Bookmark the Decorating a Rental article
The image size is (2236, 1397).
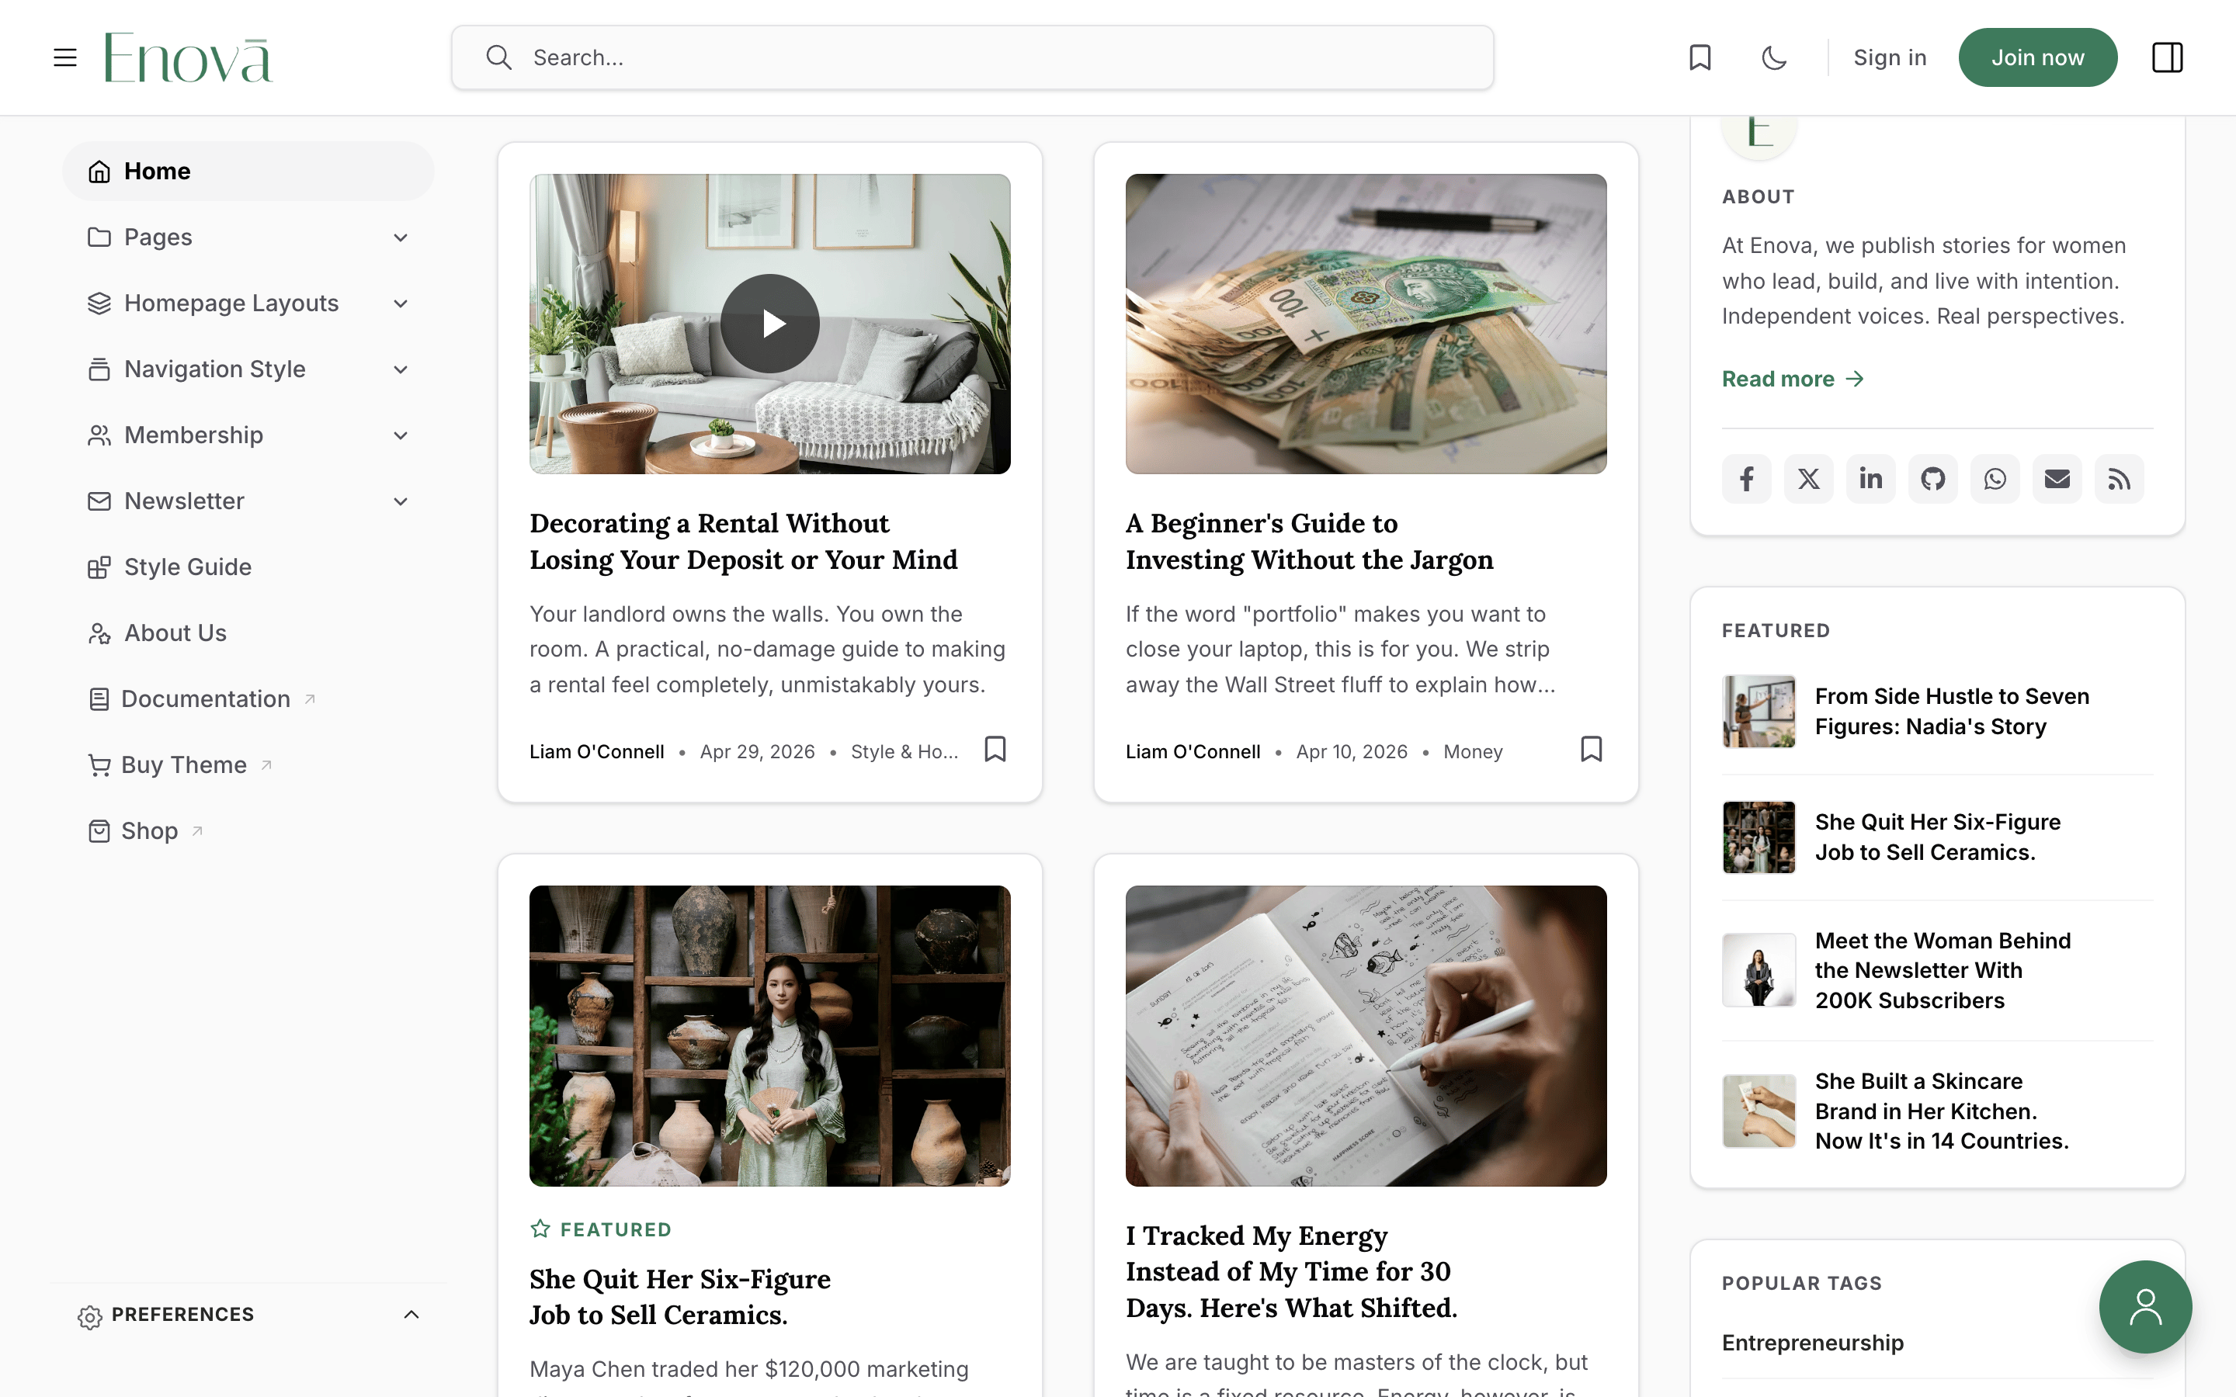click(x=995, y=748)
